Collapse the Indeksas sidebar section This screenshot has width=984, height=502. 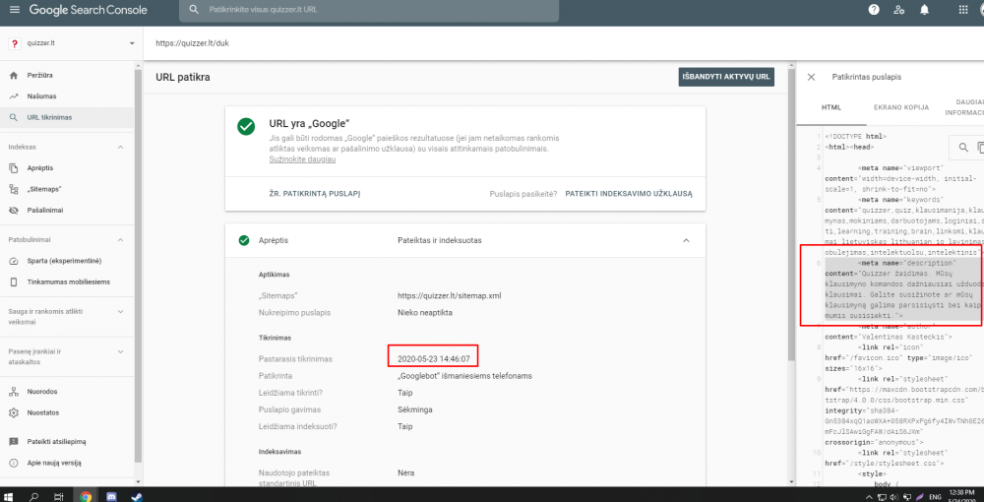click(x=120, y=147)
